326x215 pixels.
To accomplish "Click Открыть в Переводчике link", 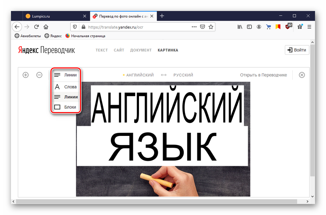I will [x=263, y=75].
